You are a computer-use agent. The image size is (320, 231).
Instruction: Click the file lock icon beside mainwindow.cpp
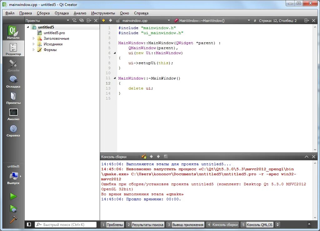pos(118,21)
